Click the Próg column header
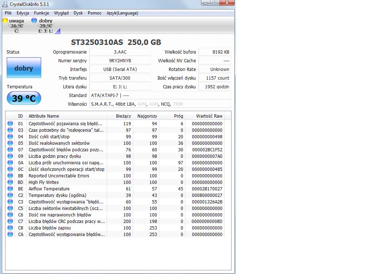 [x=172, y=116]
